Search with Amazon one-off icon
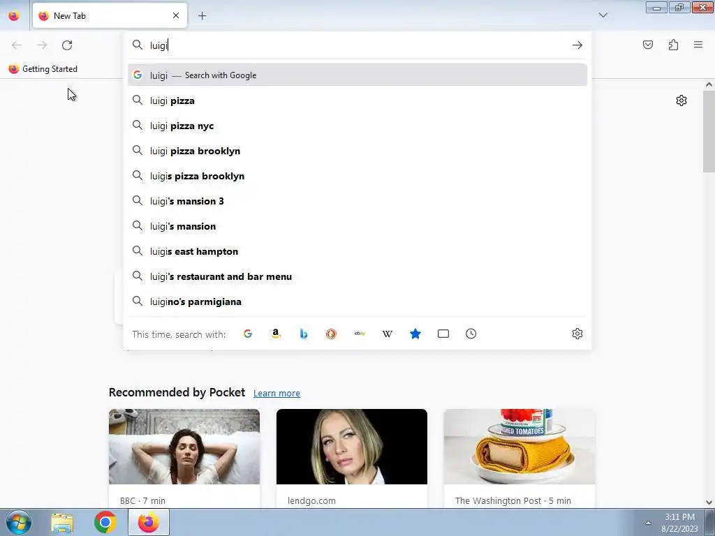 point(275,334)
